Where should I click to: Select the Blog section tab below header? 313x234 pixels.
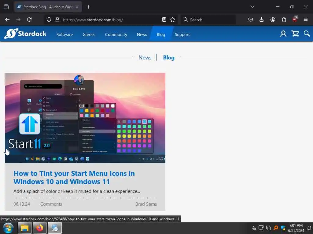[x=169, y=58]
